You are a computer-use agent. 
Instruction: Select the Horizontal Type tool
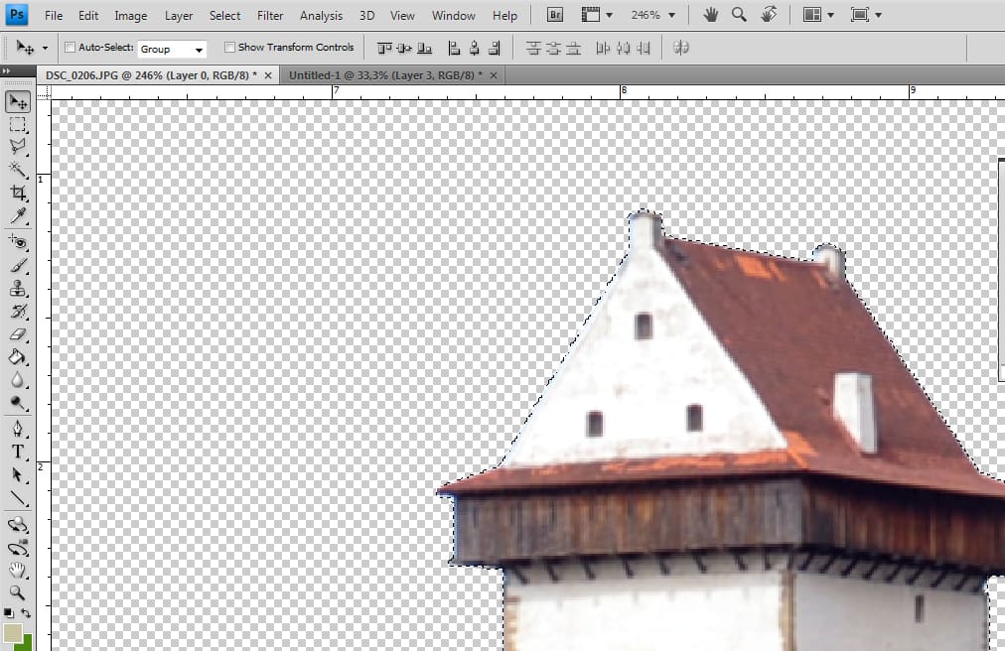click(18, 452)
